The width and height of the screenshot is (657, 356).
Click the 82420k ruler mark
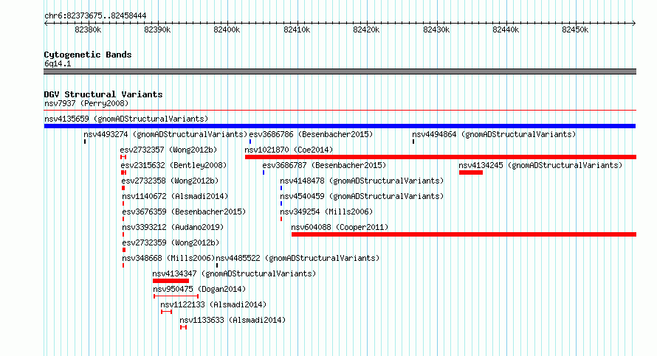(x=367, y=29)
